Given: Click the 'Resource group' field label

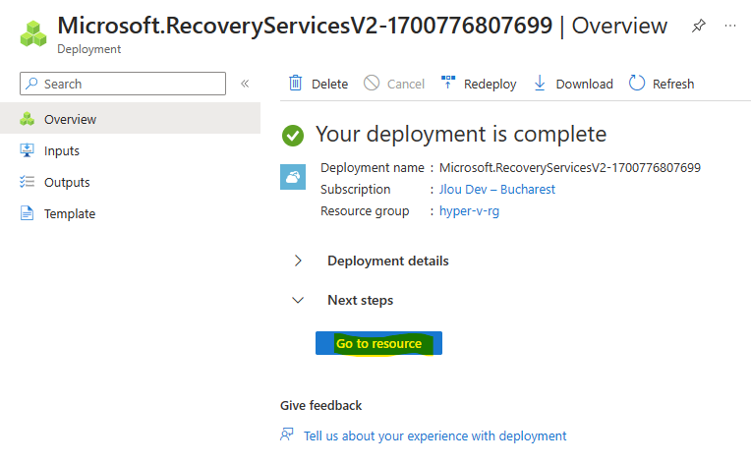Looking at the screenshot, I should click(x=365, y=211).
